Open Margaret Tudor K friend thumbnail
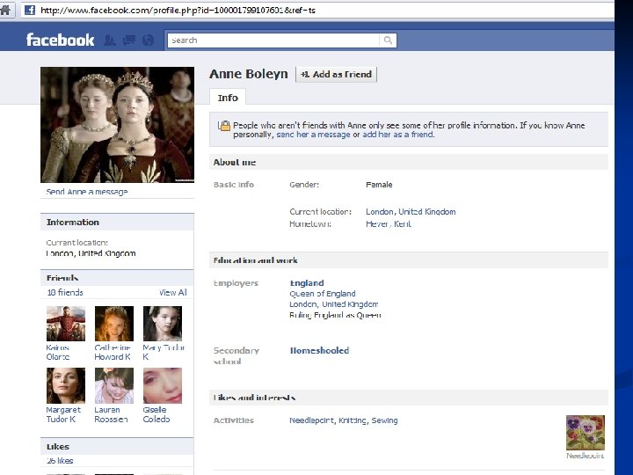The height and width of the screenshot is (475, 633). 65,386
